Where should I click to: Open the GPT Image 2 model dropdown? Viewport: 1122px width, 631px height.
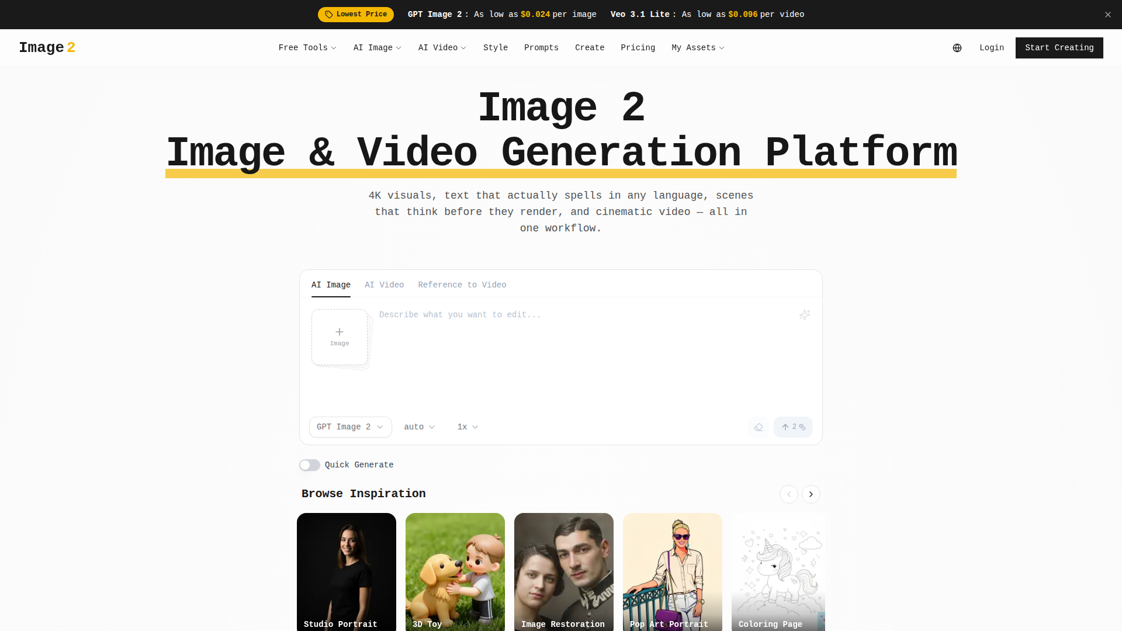pos(350,427)
